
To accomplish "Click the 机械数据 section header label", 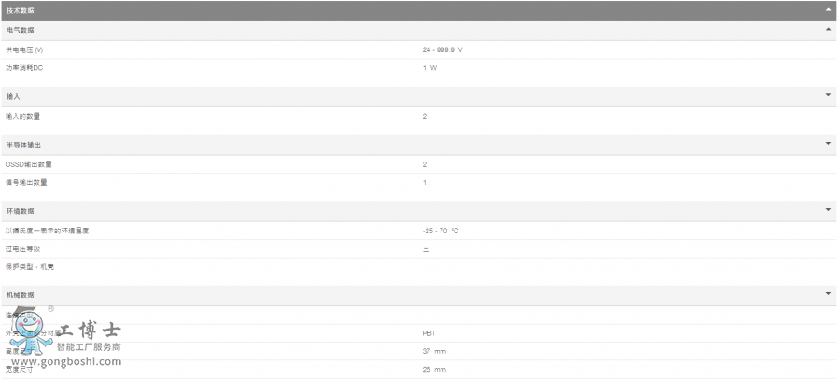I will pyautogui.click(x=20, y=295).
